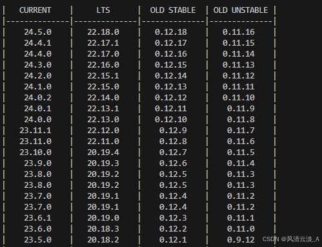Pick LTS version 22.15.1
322x247 pixels.
click(103, 76)
